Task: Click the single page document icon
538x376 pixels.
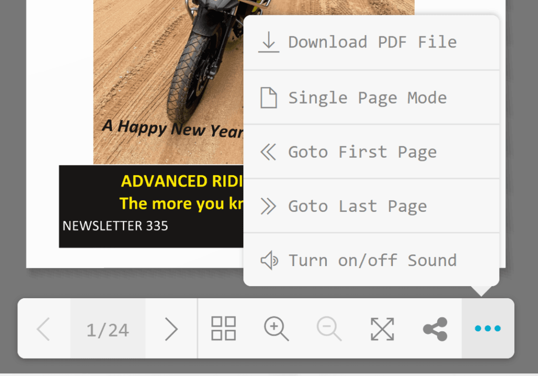Action: (x=268, y=97)
